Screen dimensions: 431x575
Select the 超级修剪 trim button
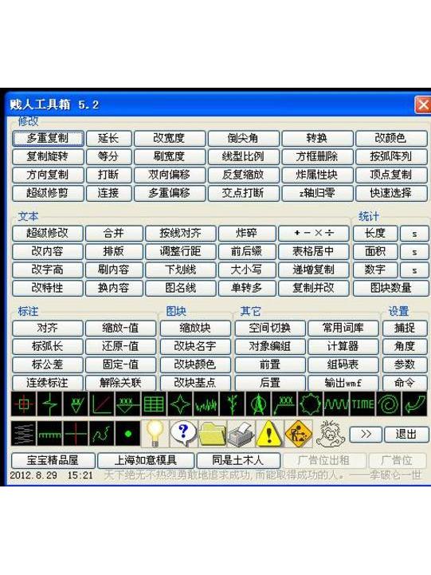48,193
